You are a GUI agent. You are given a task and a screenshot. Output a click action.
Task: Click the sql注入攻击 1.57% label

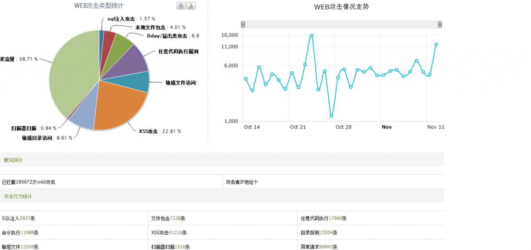132,19
